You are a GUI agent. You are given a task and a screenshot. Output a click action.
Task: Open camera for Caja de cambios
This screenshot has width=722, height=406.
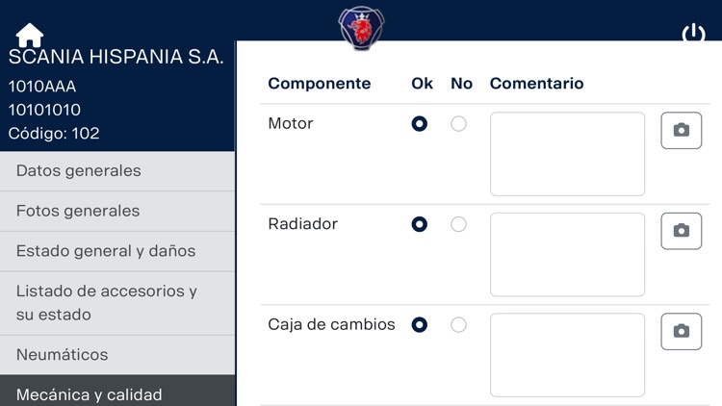[681, 331]
